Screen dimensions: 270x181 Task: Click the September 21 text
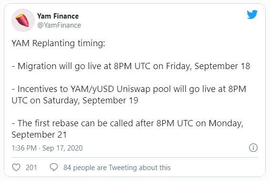[x=39, y=135]
